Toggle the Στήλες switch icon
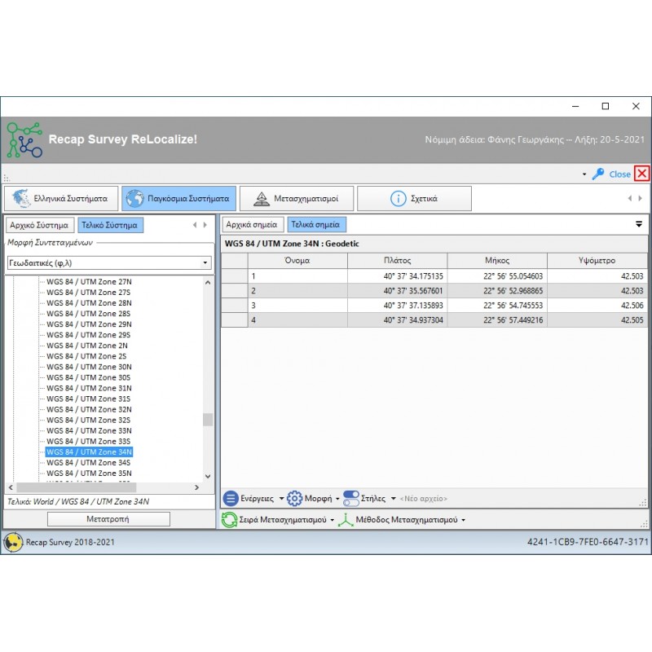The width and height of the screenshot is (652, 652). click(351, 498)
